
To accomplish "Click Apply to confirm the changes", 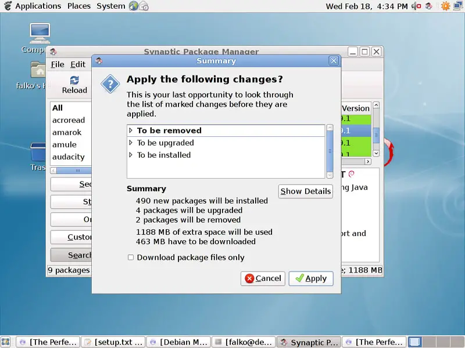I will pyautogui.click(x=311, y=278).
